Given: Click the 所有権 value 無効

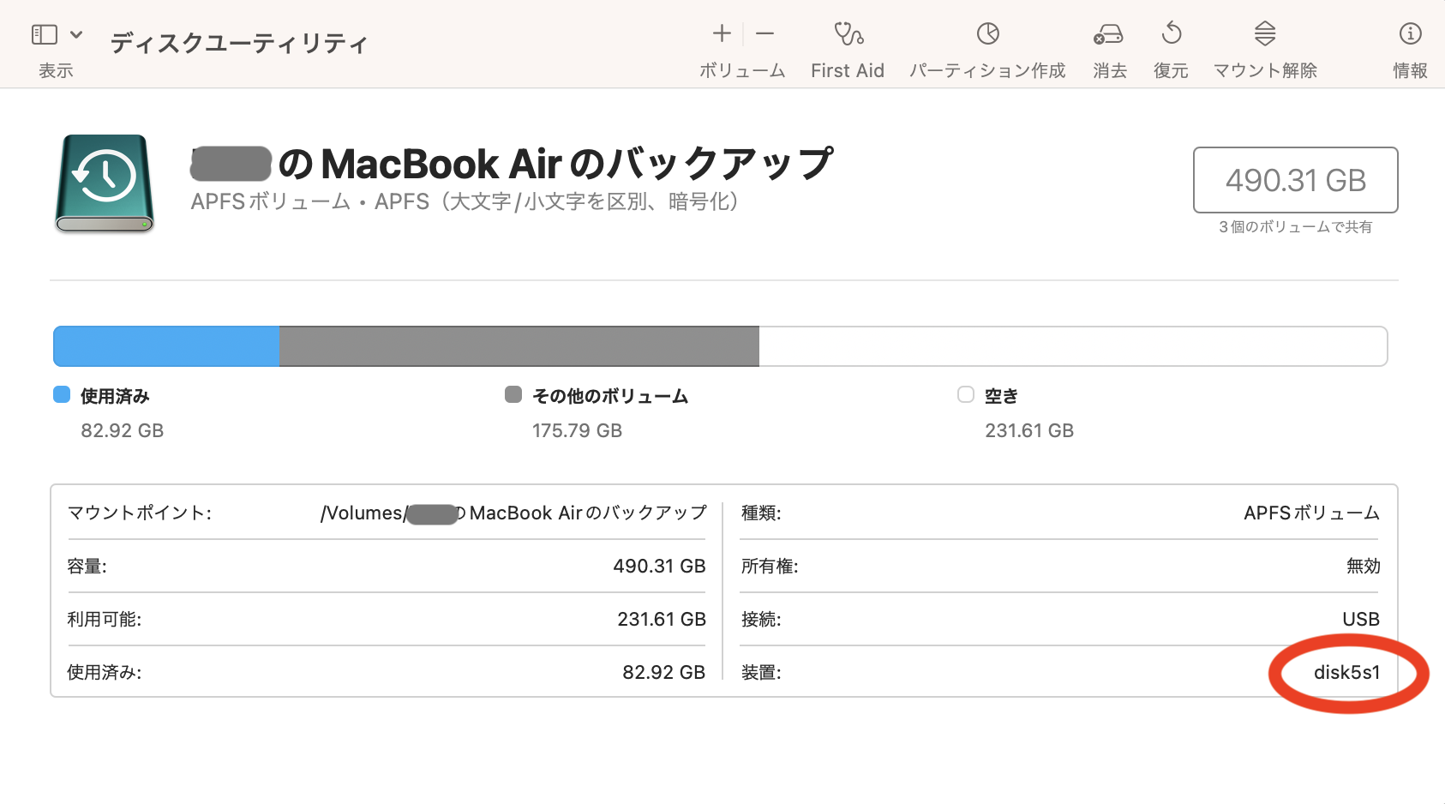Looking at the screenshot, I should point(1363,566).
